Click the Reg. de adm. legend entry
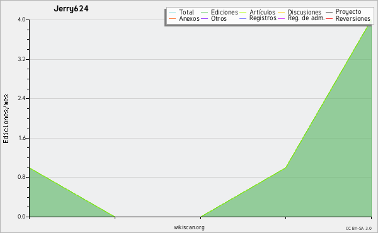The width and height of the screenshot is (378, 233). click(x=301, y=18)
